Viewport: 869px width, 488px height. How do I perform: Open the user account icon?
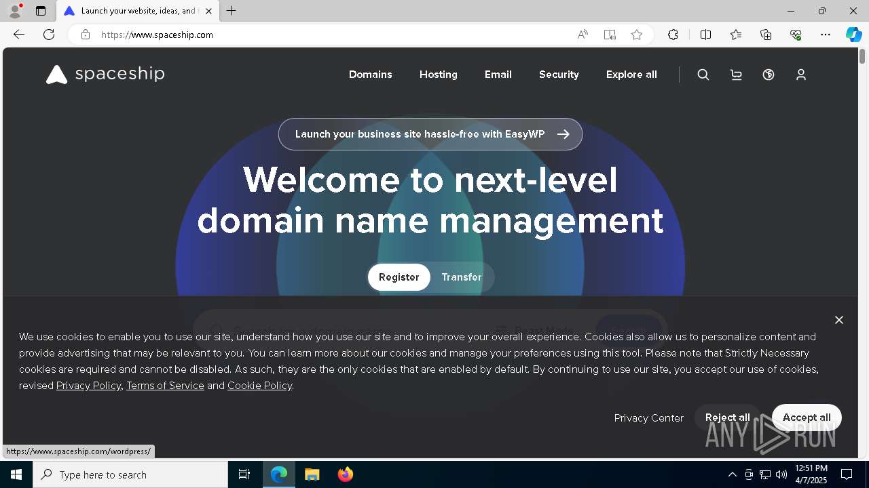(801, 75)
